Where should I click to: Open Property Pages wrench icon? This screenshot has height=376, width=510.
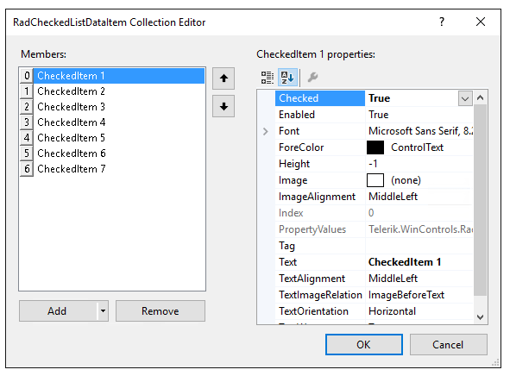click(x=312, y=78)
